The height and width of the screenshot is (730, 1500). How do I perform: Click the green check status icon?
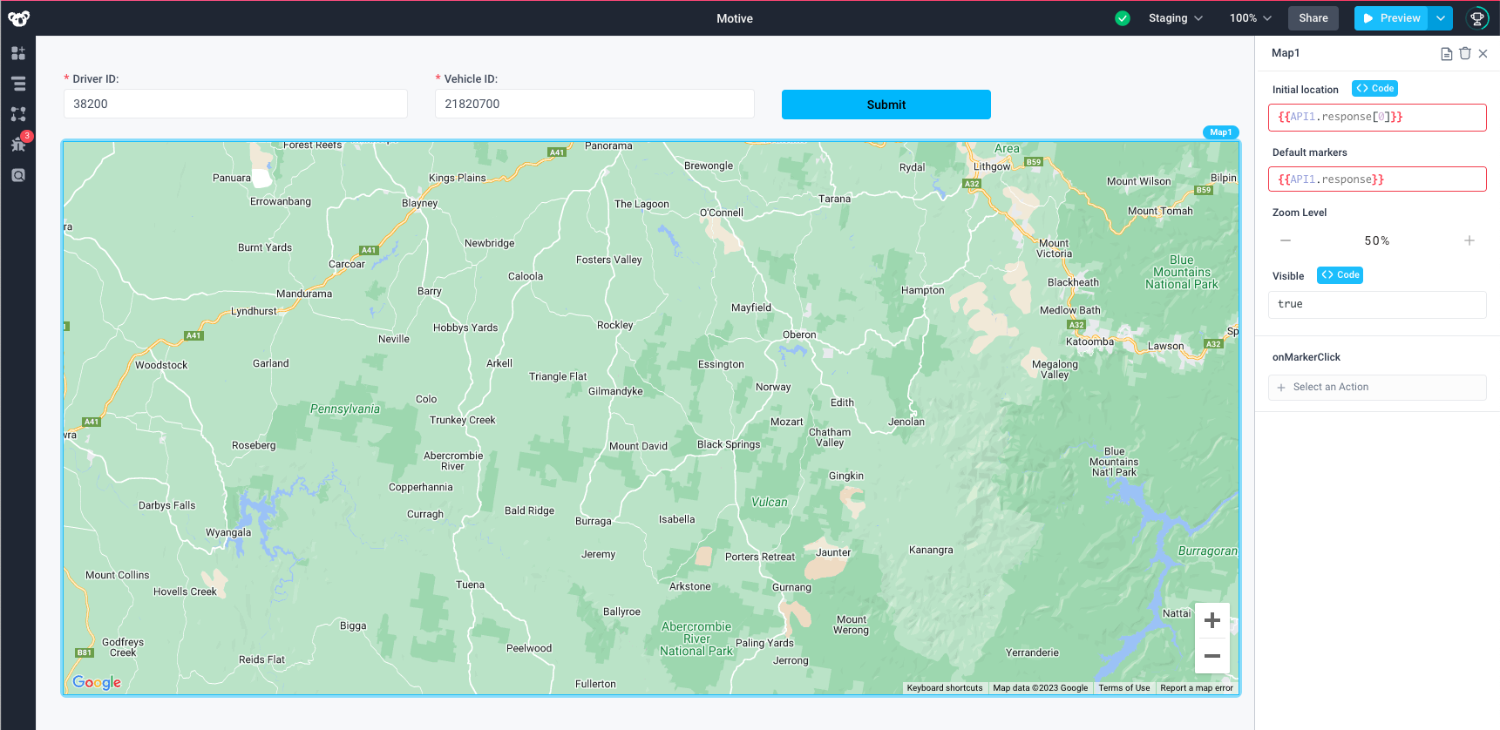(x=1123, y=18)
